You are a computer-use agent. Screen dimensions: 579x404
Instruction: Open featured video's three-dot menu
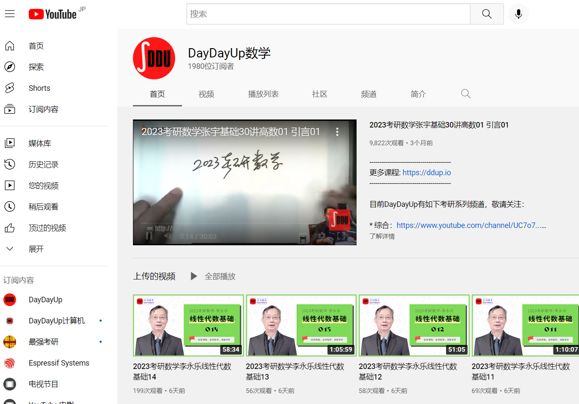pos(337,132)
